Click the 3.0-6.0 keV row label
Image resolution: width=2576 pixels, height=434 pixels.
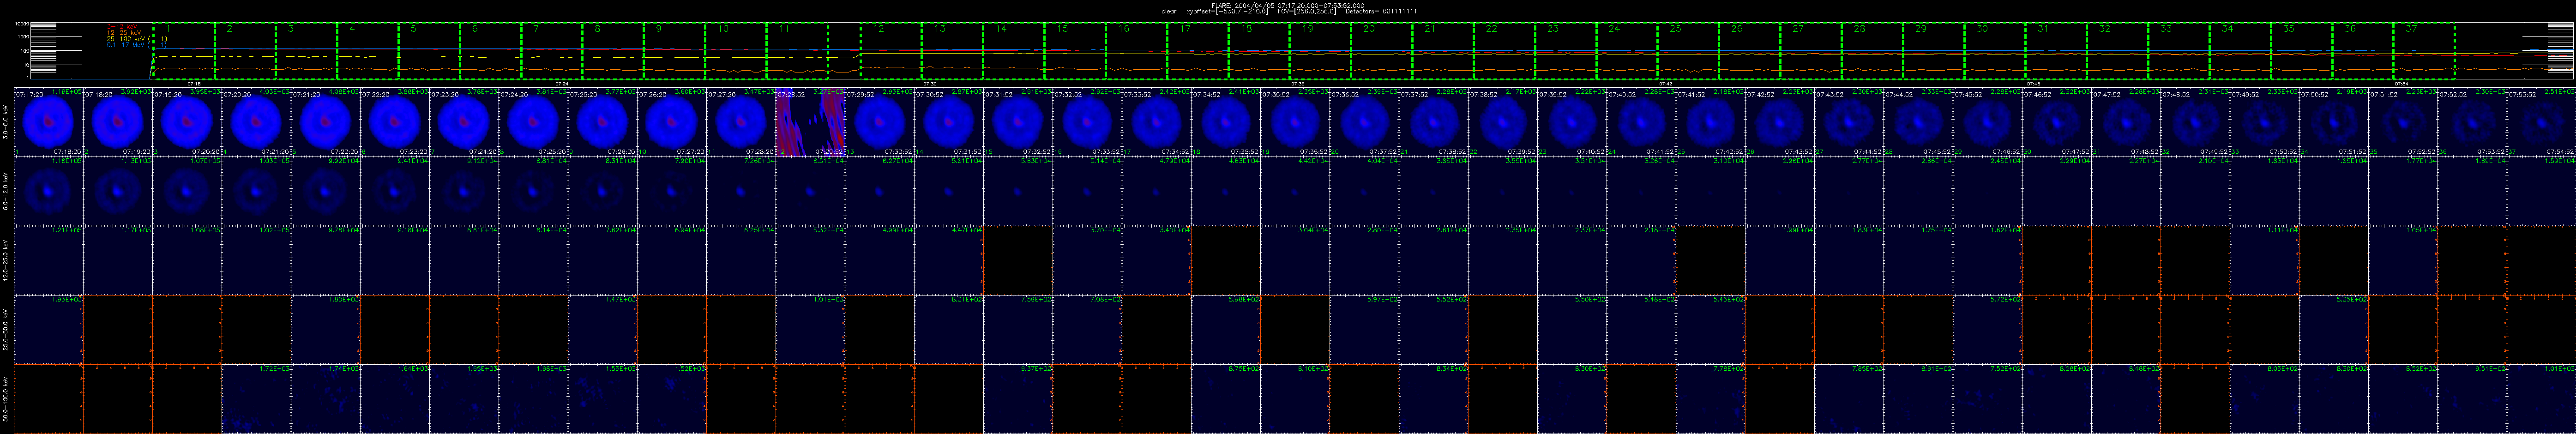pyautogui.click(x=6, y=122)
